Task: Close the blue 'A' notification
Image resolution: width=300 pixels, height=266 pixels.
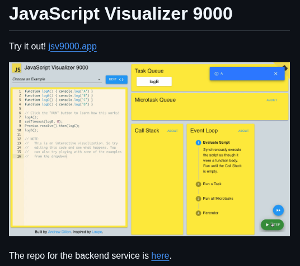Action: pos(276,74)
